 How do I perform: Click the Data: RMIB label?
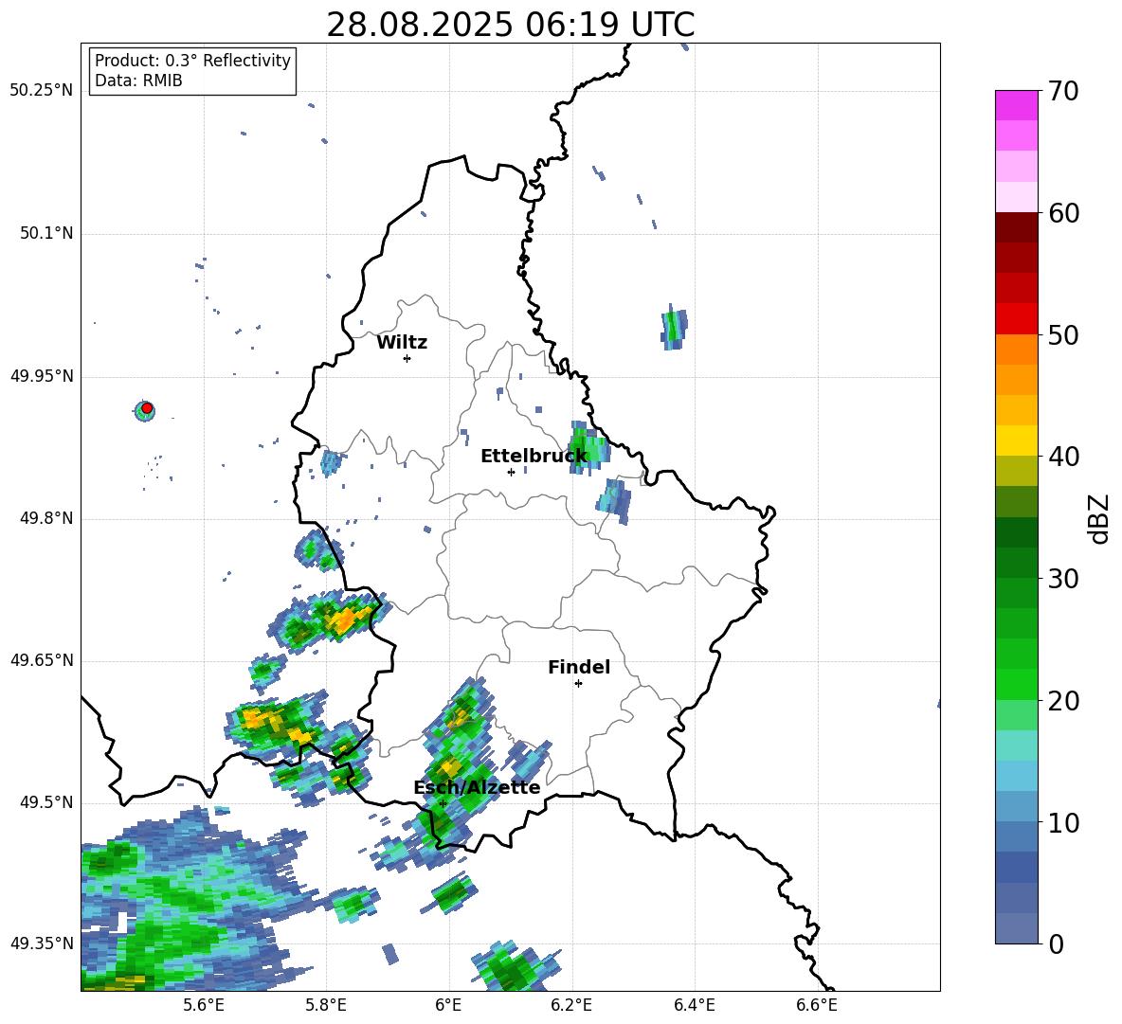pos(138,81)
